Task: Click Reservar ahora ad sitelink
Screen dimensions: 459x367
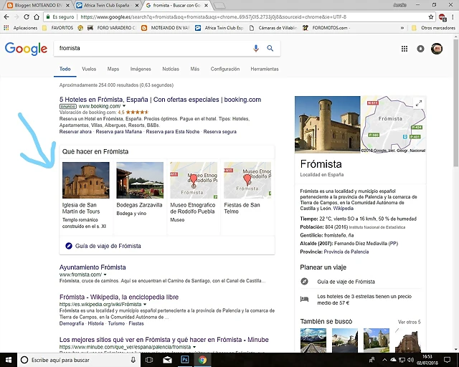Action: [75, 132]
